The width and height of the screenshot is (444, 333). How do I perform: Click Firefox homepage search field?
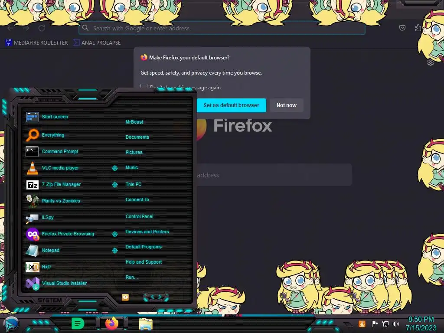point(274,175)
